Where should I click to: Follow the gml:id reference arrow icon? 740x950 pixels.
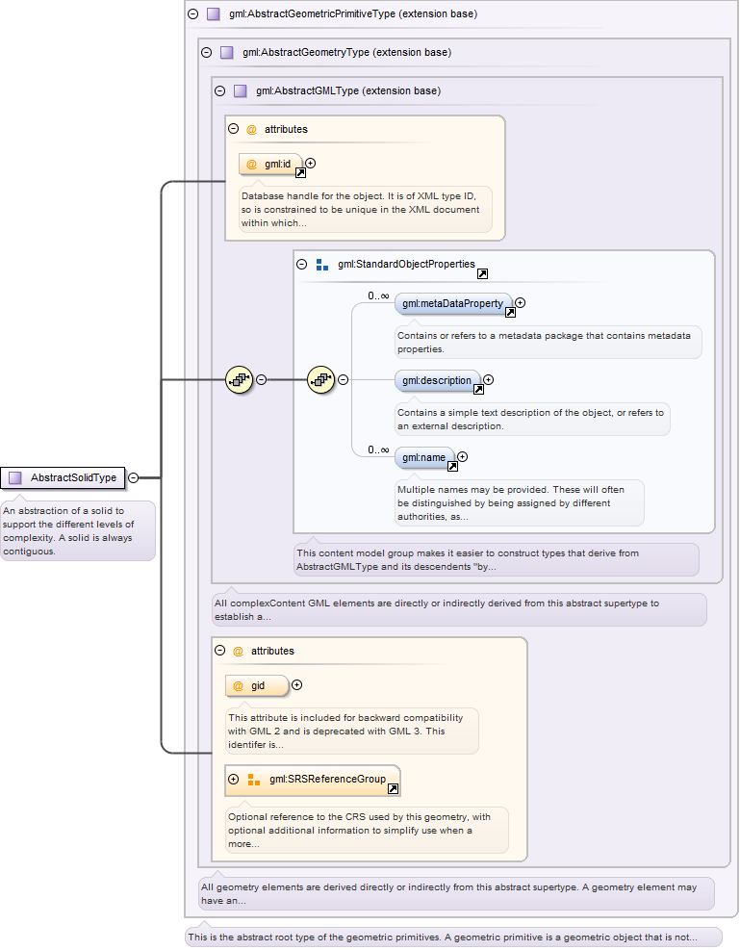[300, 173]
